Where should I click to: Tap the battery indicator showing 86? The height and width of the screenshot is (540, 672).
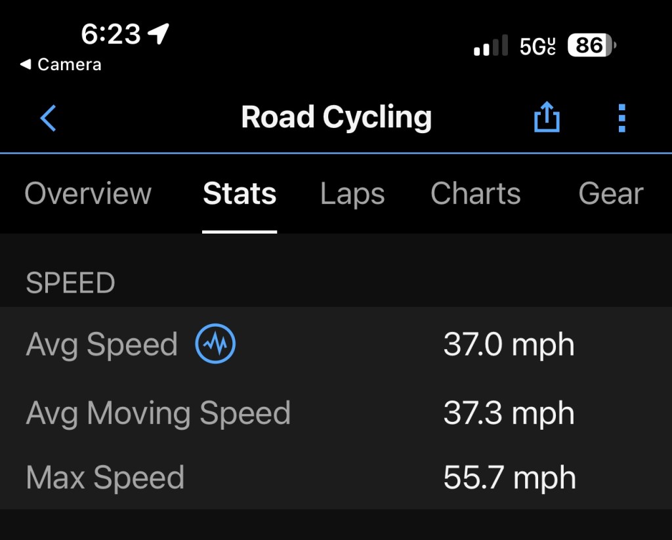click(591, 45)
